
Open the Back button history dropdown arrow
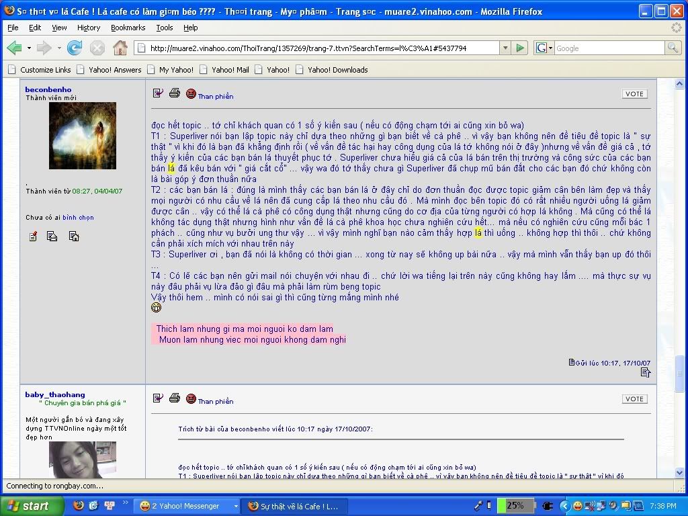(x=28, y=48)
